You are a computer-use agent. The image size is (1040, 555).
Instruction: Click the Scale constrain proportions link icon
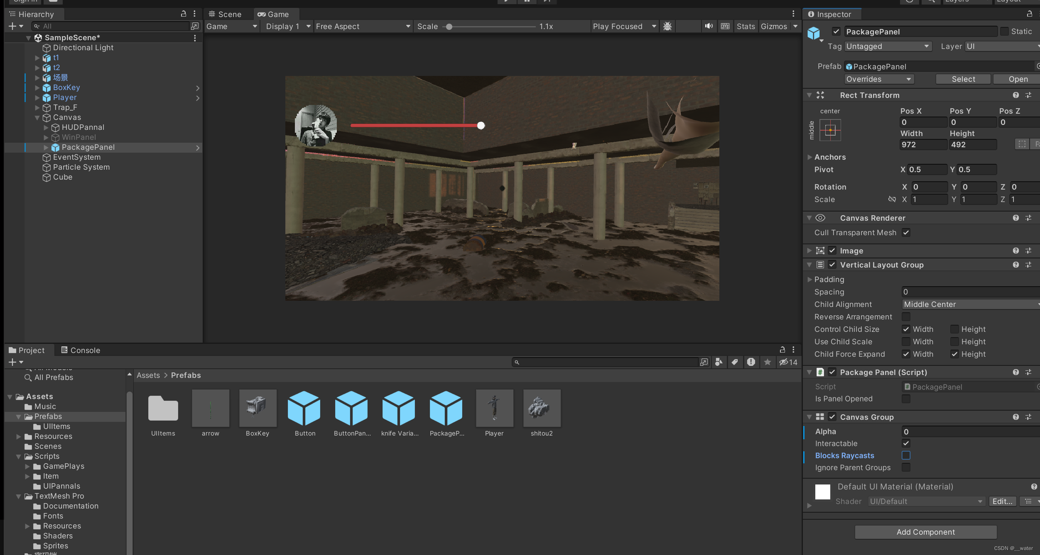point(892,200)
